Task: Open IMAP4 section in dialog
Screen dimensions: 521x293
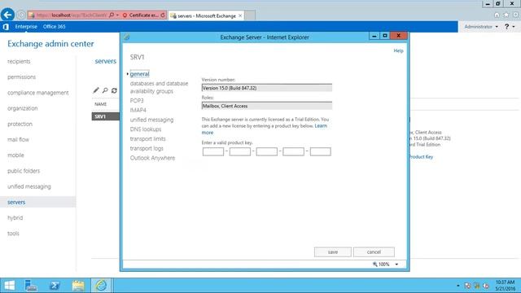Action: point(138,110)
